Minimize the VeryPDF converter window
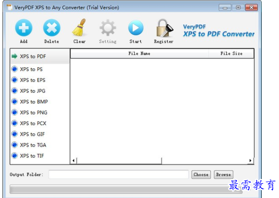This screenshot has width=279, height=198. 225,8
